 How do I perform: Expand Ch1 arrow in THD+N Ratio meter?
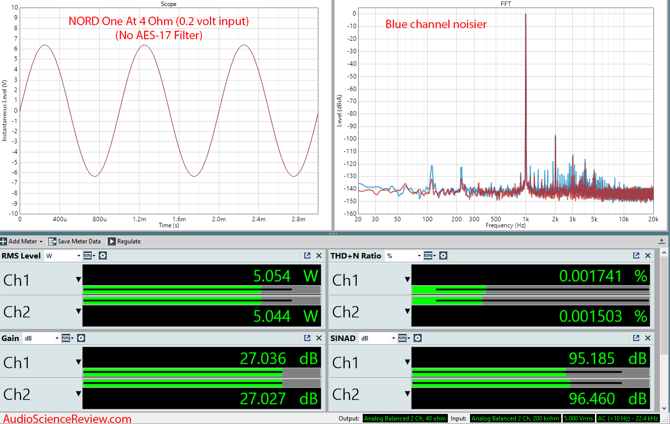407,279
